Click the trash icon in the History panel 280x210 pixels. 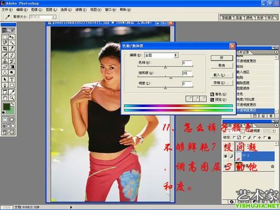[270, 116]
